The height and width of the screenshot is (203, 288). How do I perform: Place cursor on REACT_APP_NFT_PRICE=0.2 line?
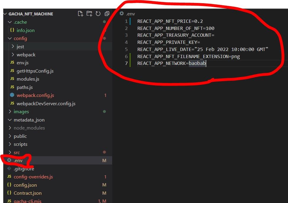tap(170, 21)
